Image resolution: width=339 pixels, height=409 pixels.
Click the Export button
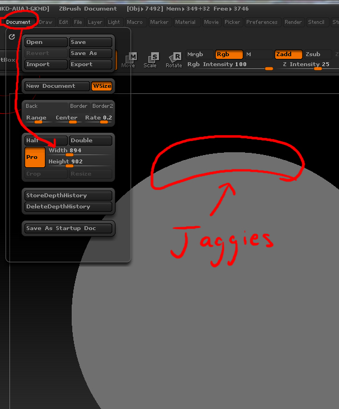(91, 64)
